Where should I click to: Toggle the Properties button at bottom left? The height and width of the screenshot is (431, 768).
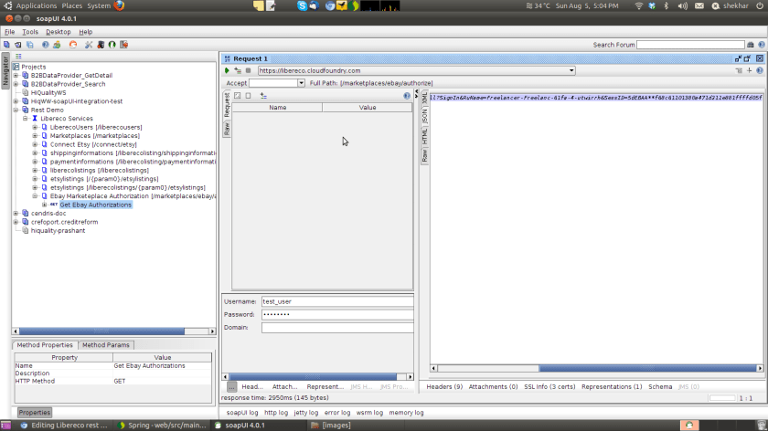pyautogui.click(x=35, y=413)
